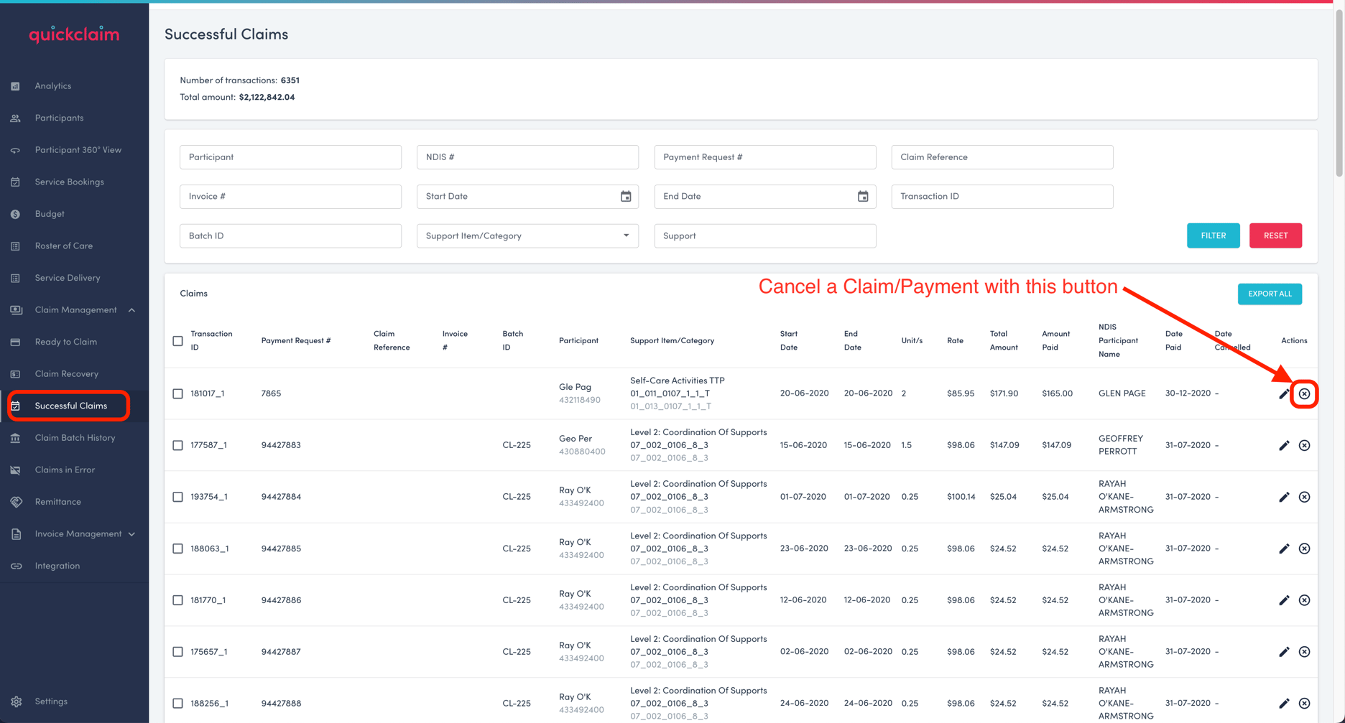Viewport: 1345px width, 723px height.
Task: Check the checkbox for transaction 181017_1
Action: pos(177,393)
